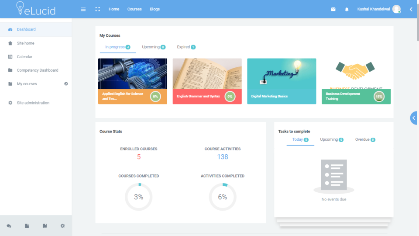Click the No events due text
The width and height of the screenshot is (419, 236).
[334, 199]
